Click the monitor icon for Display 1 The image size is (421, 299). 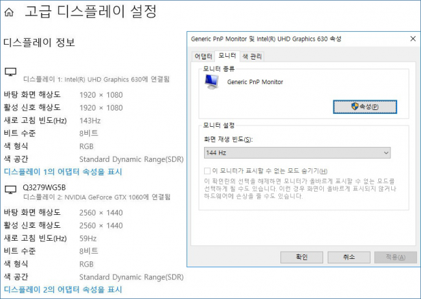[11, 72]
